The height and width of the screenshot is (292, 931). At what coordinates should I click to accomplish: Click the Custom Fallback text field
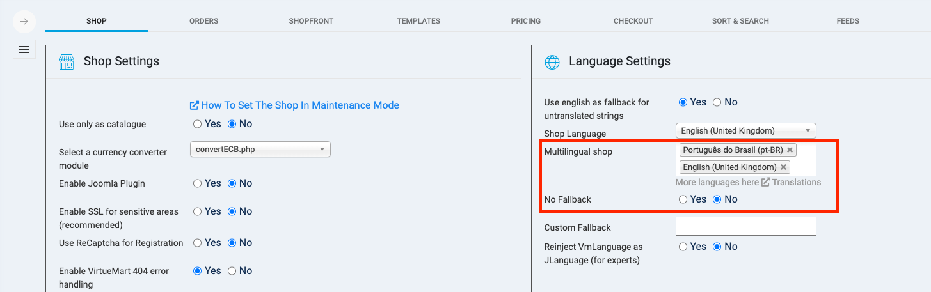[745, 226]
